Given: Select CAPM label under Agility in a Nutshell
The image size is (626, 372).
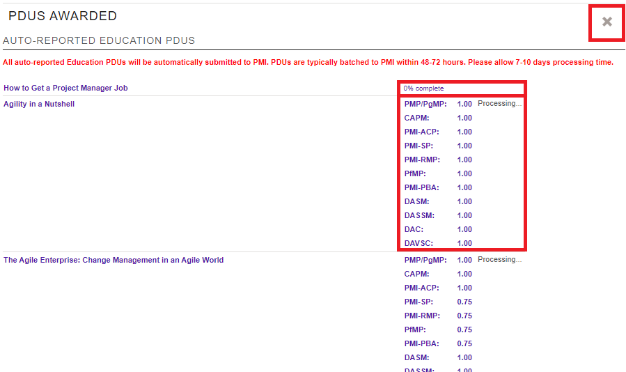Looking at the screenshot, I should (417, 118).
